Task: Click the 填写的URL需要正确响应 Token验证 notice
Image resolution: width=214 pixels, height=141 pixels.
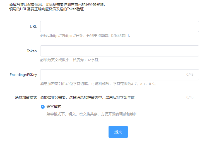Action: point(46,9)
